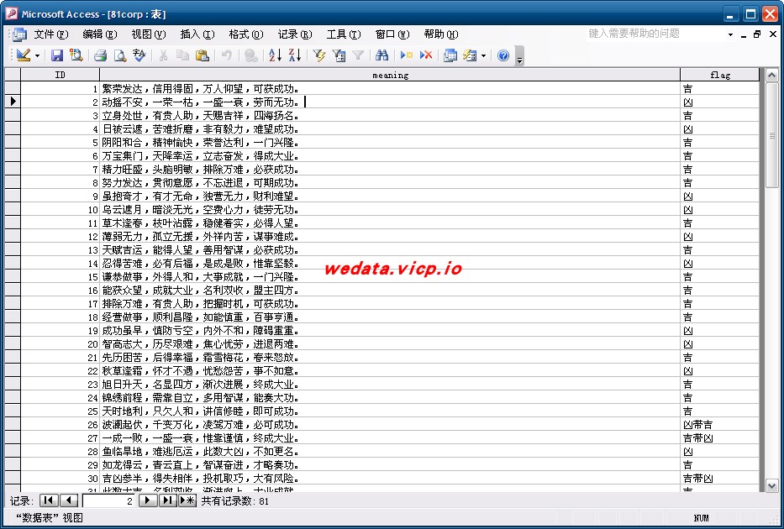784x529 pixels.
Task: Open the view dropdown arrow beside Design View
Action: click(38, 56)
